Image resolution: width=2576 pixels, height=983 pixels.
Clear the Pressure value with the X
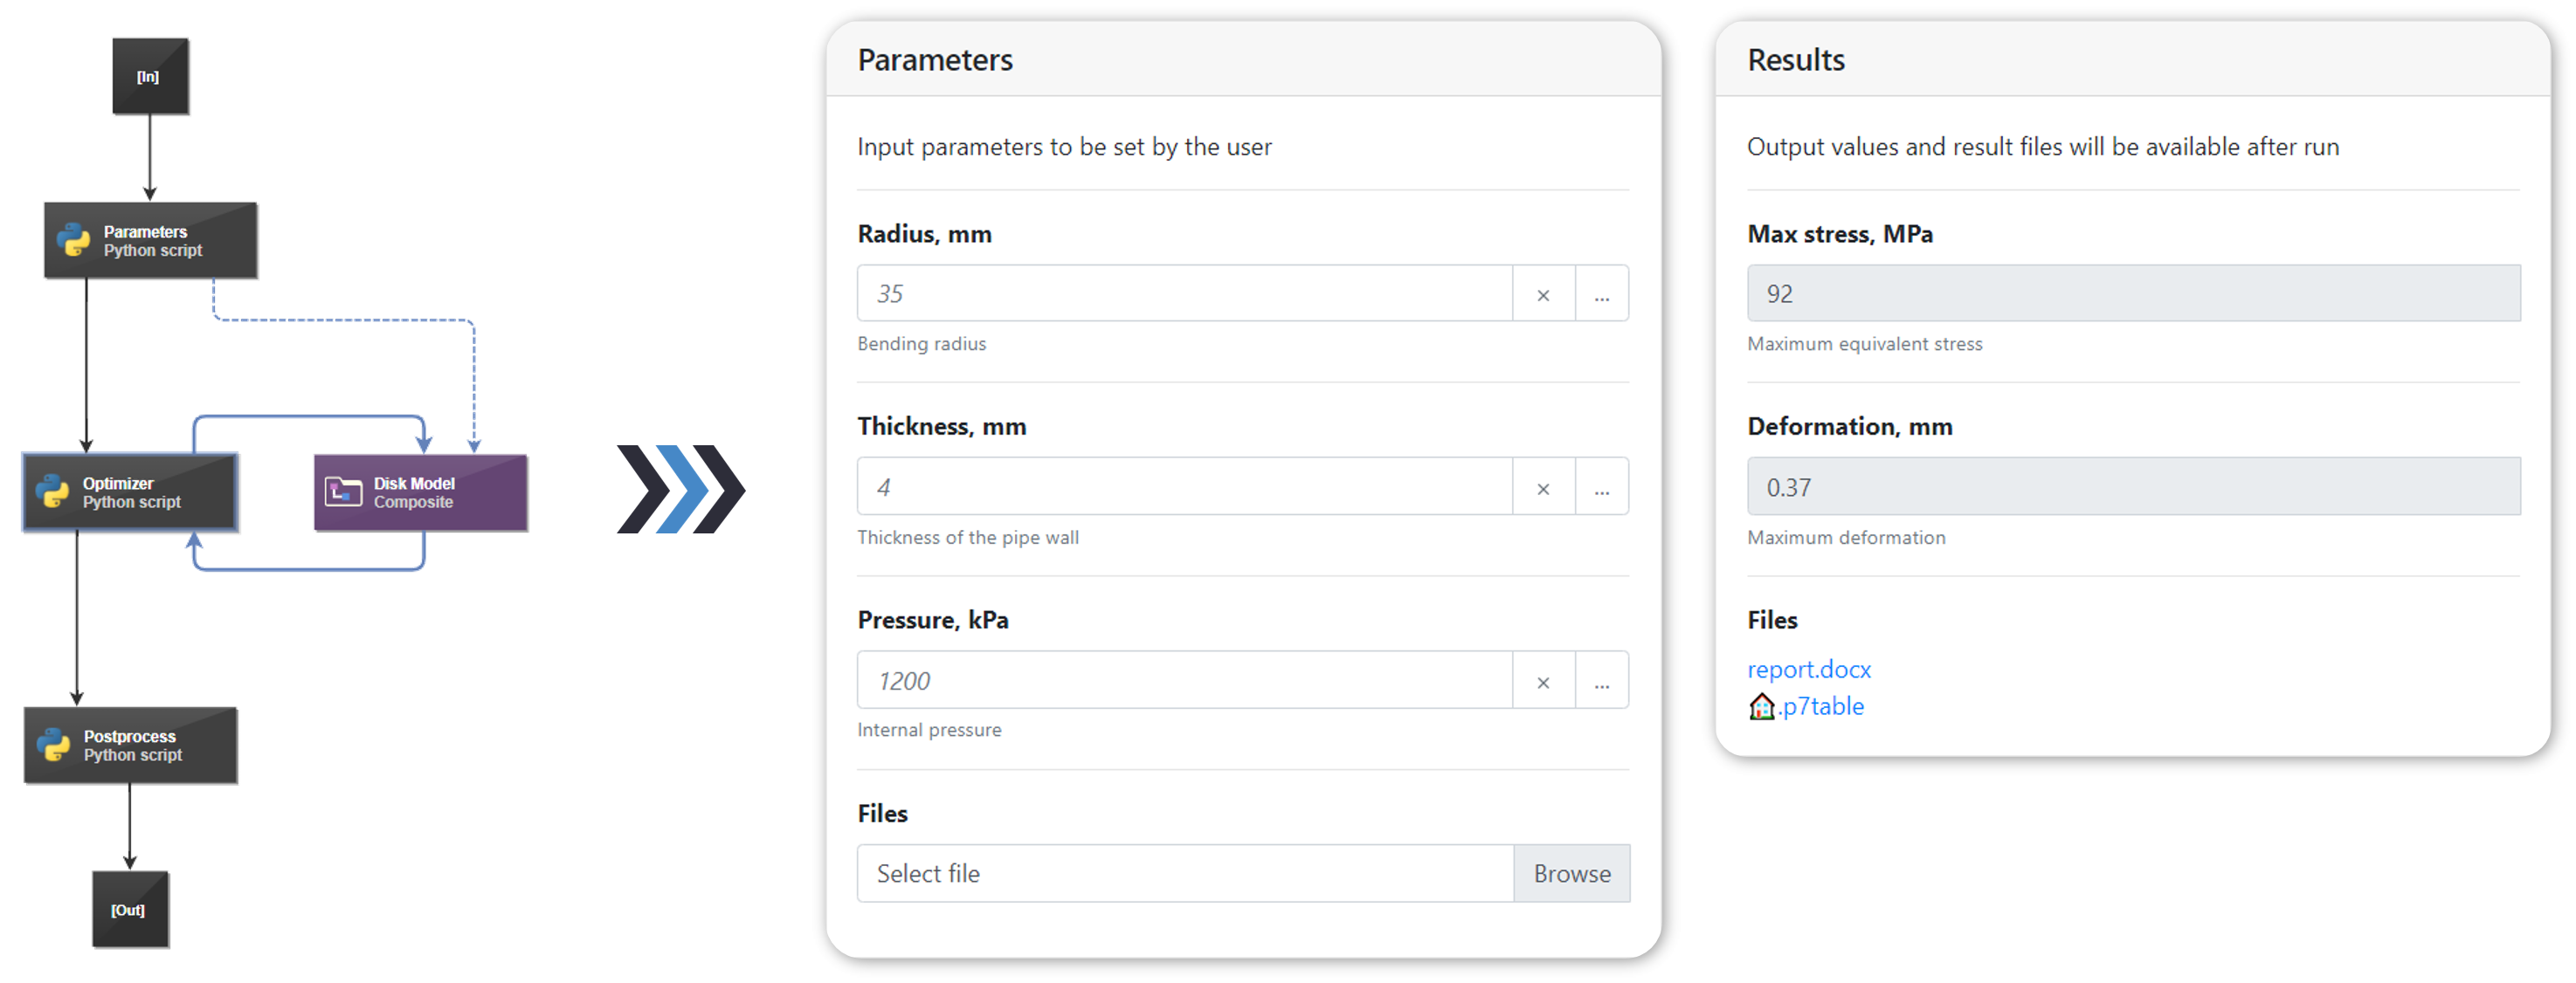[x=1543, y=681]
